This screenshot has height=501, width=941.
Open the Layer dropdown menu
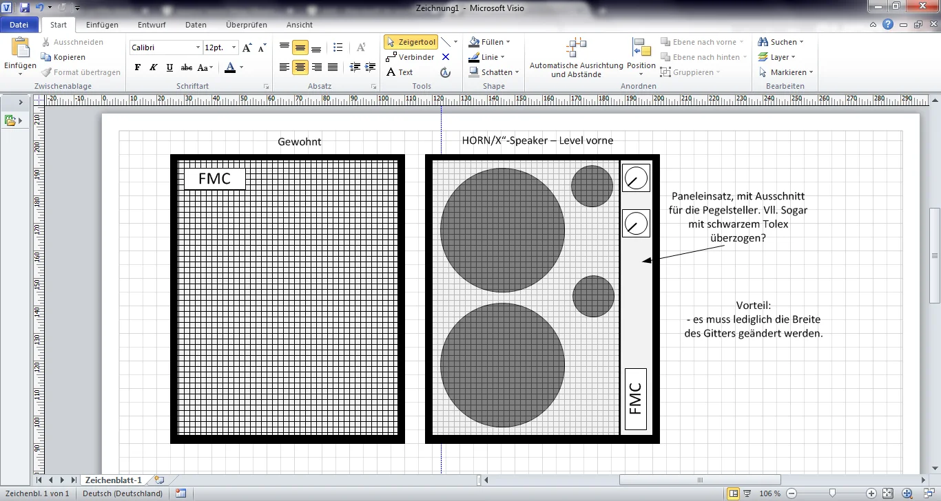pyautogui.click(x=778, y=57)
